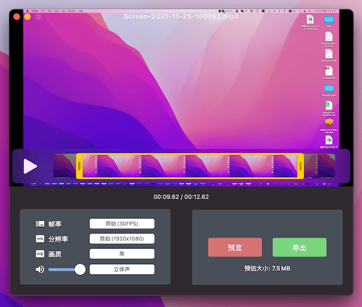362x307 pixels.
Task: Click the volume slider knob
Action: (x=80, y=269)
